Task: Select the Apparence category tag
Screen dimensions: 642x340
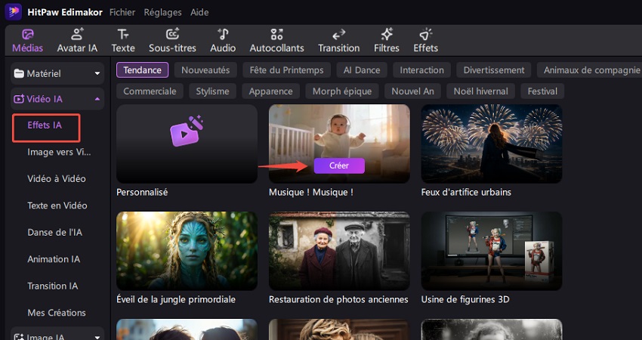Action: point(270,91)
